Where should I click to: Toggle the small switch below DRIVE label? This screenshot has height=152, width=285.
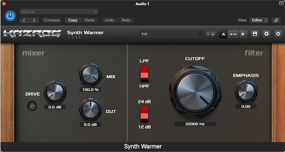point(32,106)
